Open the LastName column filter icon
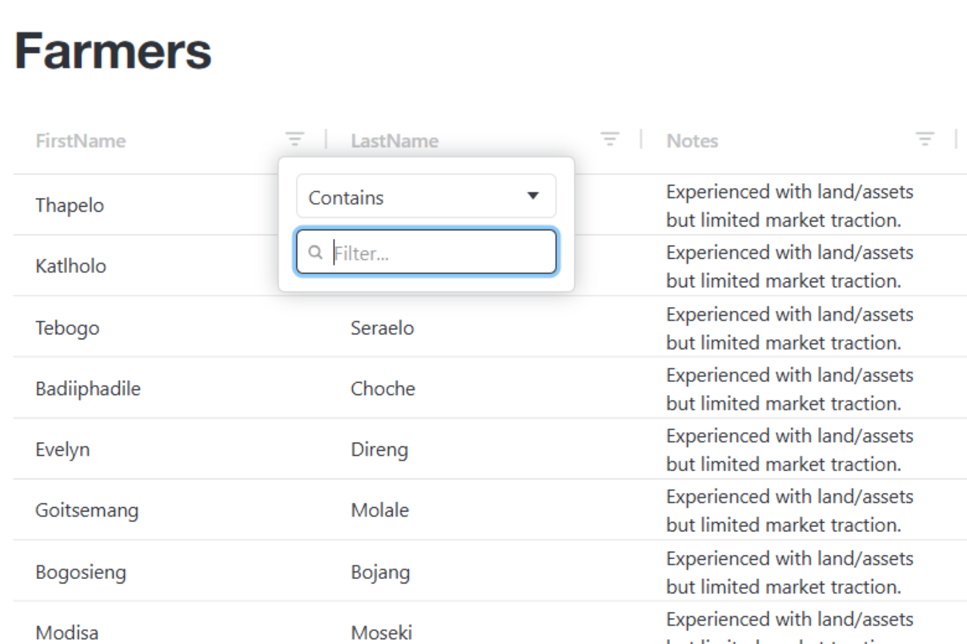This screenshot has width=967, height=644. coord(609,139)
